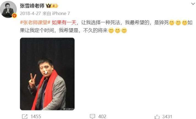The width and height of the screenshot is (196, 119).
Task: Click the red 如果有一天 link
Action: [x=64, y=23]
